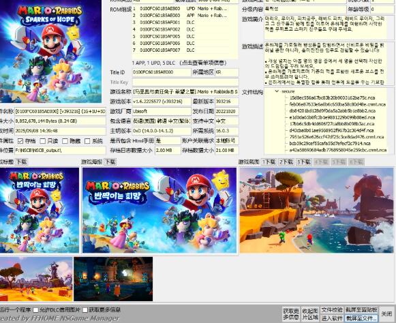This screenshot has width=396, height=323.
Task: Click the 截屏至剪贴板 button
Action: point(361,310)
